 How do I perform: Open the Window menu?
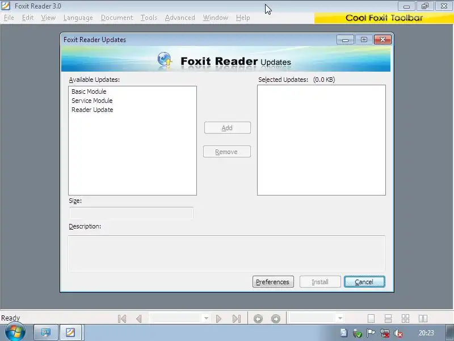(x=216, y=18)
